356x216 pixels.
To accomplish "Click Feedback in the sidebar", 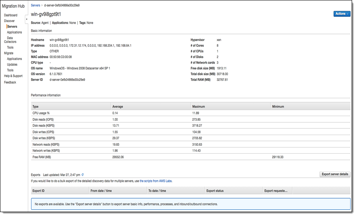I will coord(10,83).
